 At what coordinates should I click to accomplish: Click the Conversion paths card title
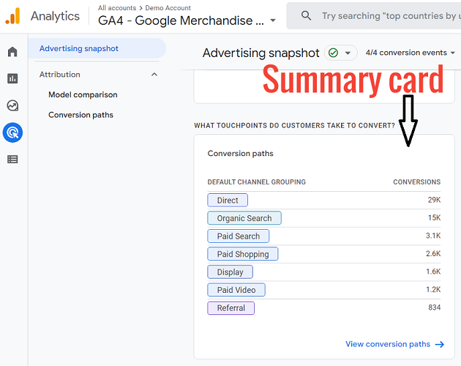240,153
